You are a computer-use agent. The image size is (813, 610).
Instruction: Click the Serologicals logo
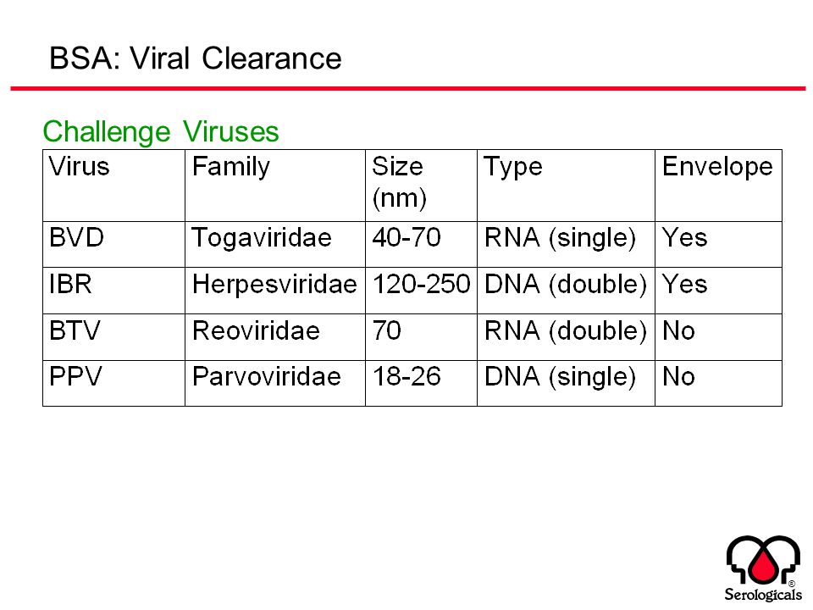tap(763, 568)
